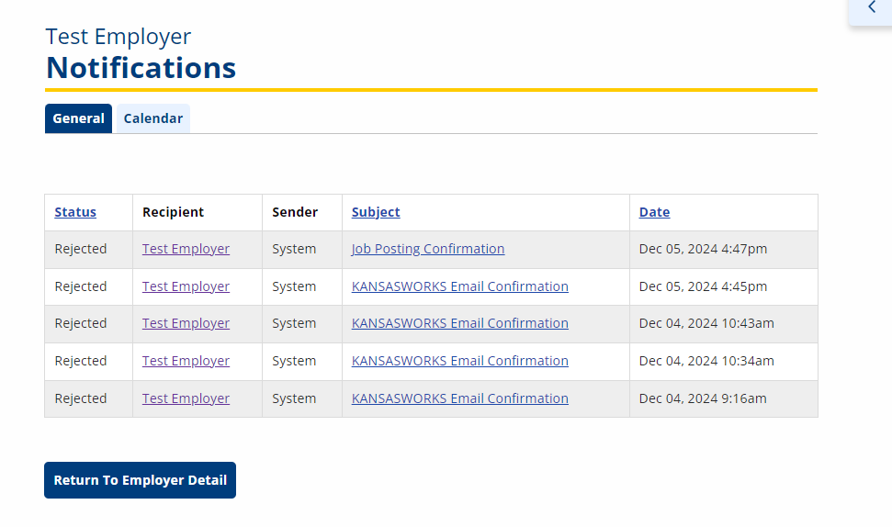Click the Notifications page heading
892x527 pixels.
[141, 68]
